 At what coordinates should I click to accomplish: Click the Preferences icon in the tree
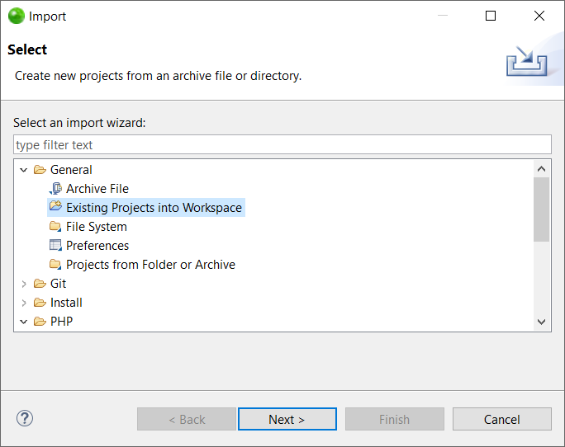coord(55,246)
